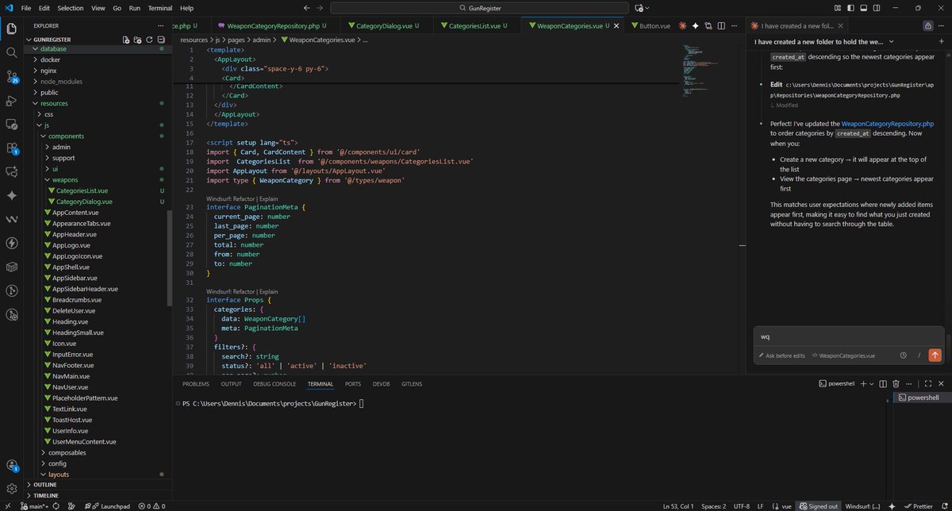Viewport: 952px width, 511px height.
Task: Open CategoriesList.vue in Explorer tree
Action: tap(82, 190)
